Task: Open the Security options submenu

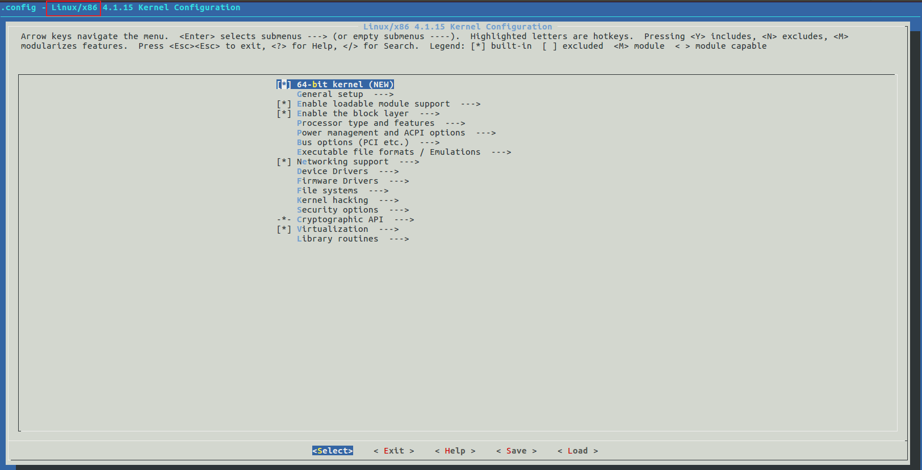Action: point(353,210)
